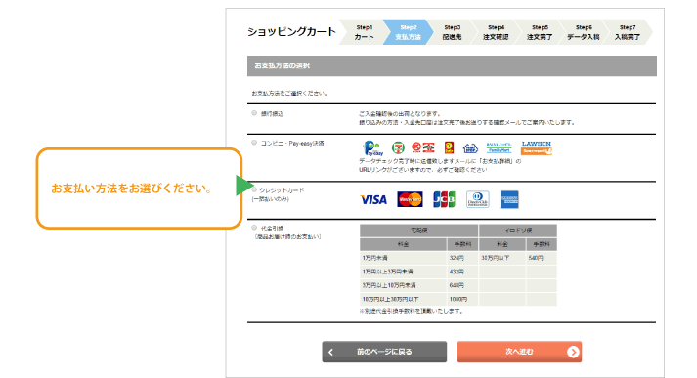Click the 3万円以上10万円未満 row cell
The image size is (697, 378).
coord(403,285)
